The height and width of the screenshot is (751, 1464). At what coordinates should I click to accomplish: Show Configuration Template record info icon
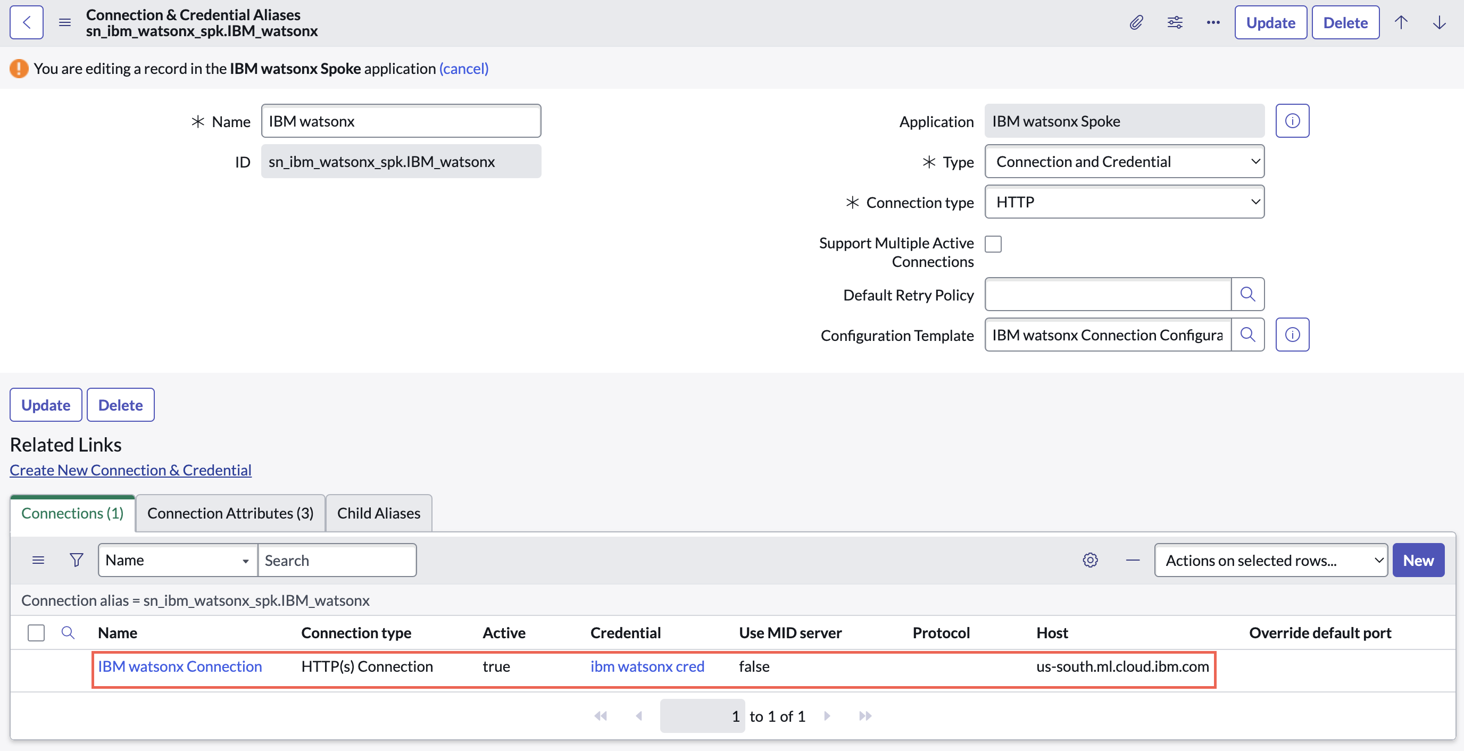point(1292,335)
